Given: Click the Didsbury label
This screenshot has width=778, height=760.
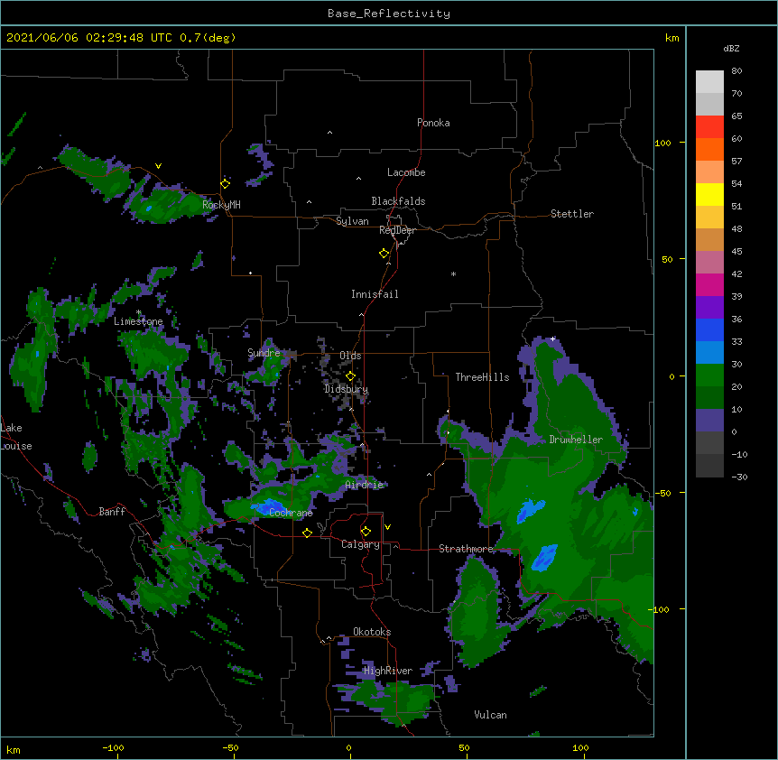Looking at the screenshot, I should click(346, 389).
